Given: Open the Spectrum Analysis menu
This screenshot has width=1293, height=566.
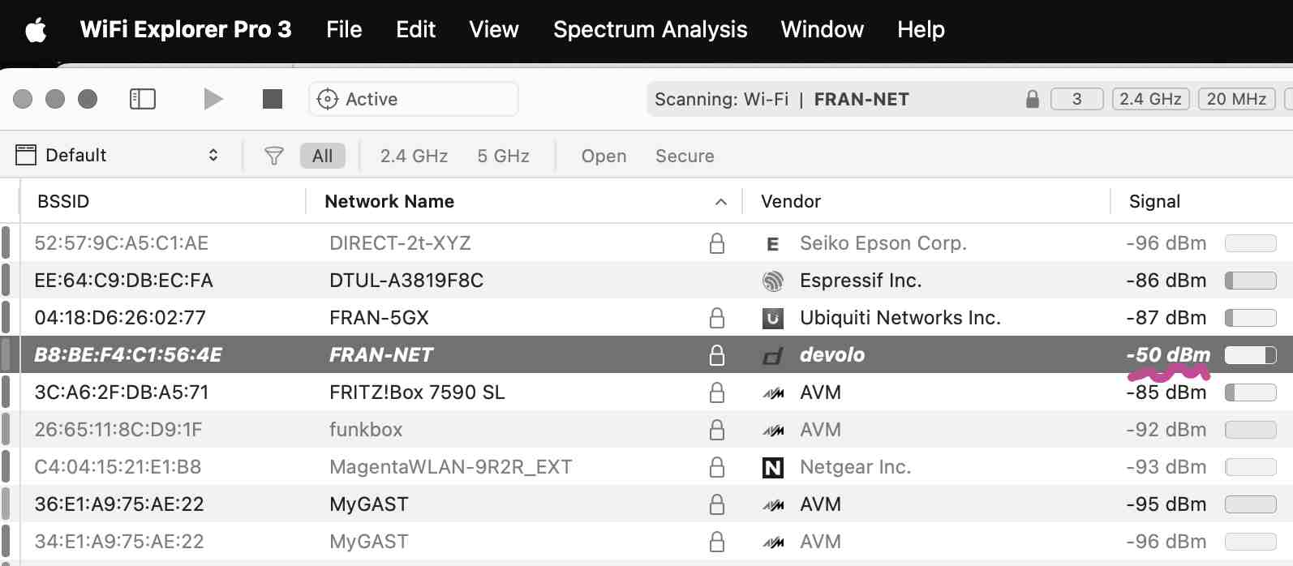Looking at the screenshot, I should pyautogui.click(x=650, y=30).
